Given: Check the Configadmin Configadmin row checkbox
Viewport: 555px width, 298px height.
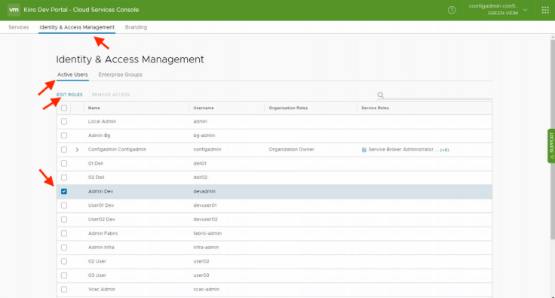Looking at the screenshot, I should pos(64,149).
